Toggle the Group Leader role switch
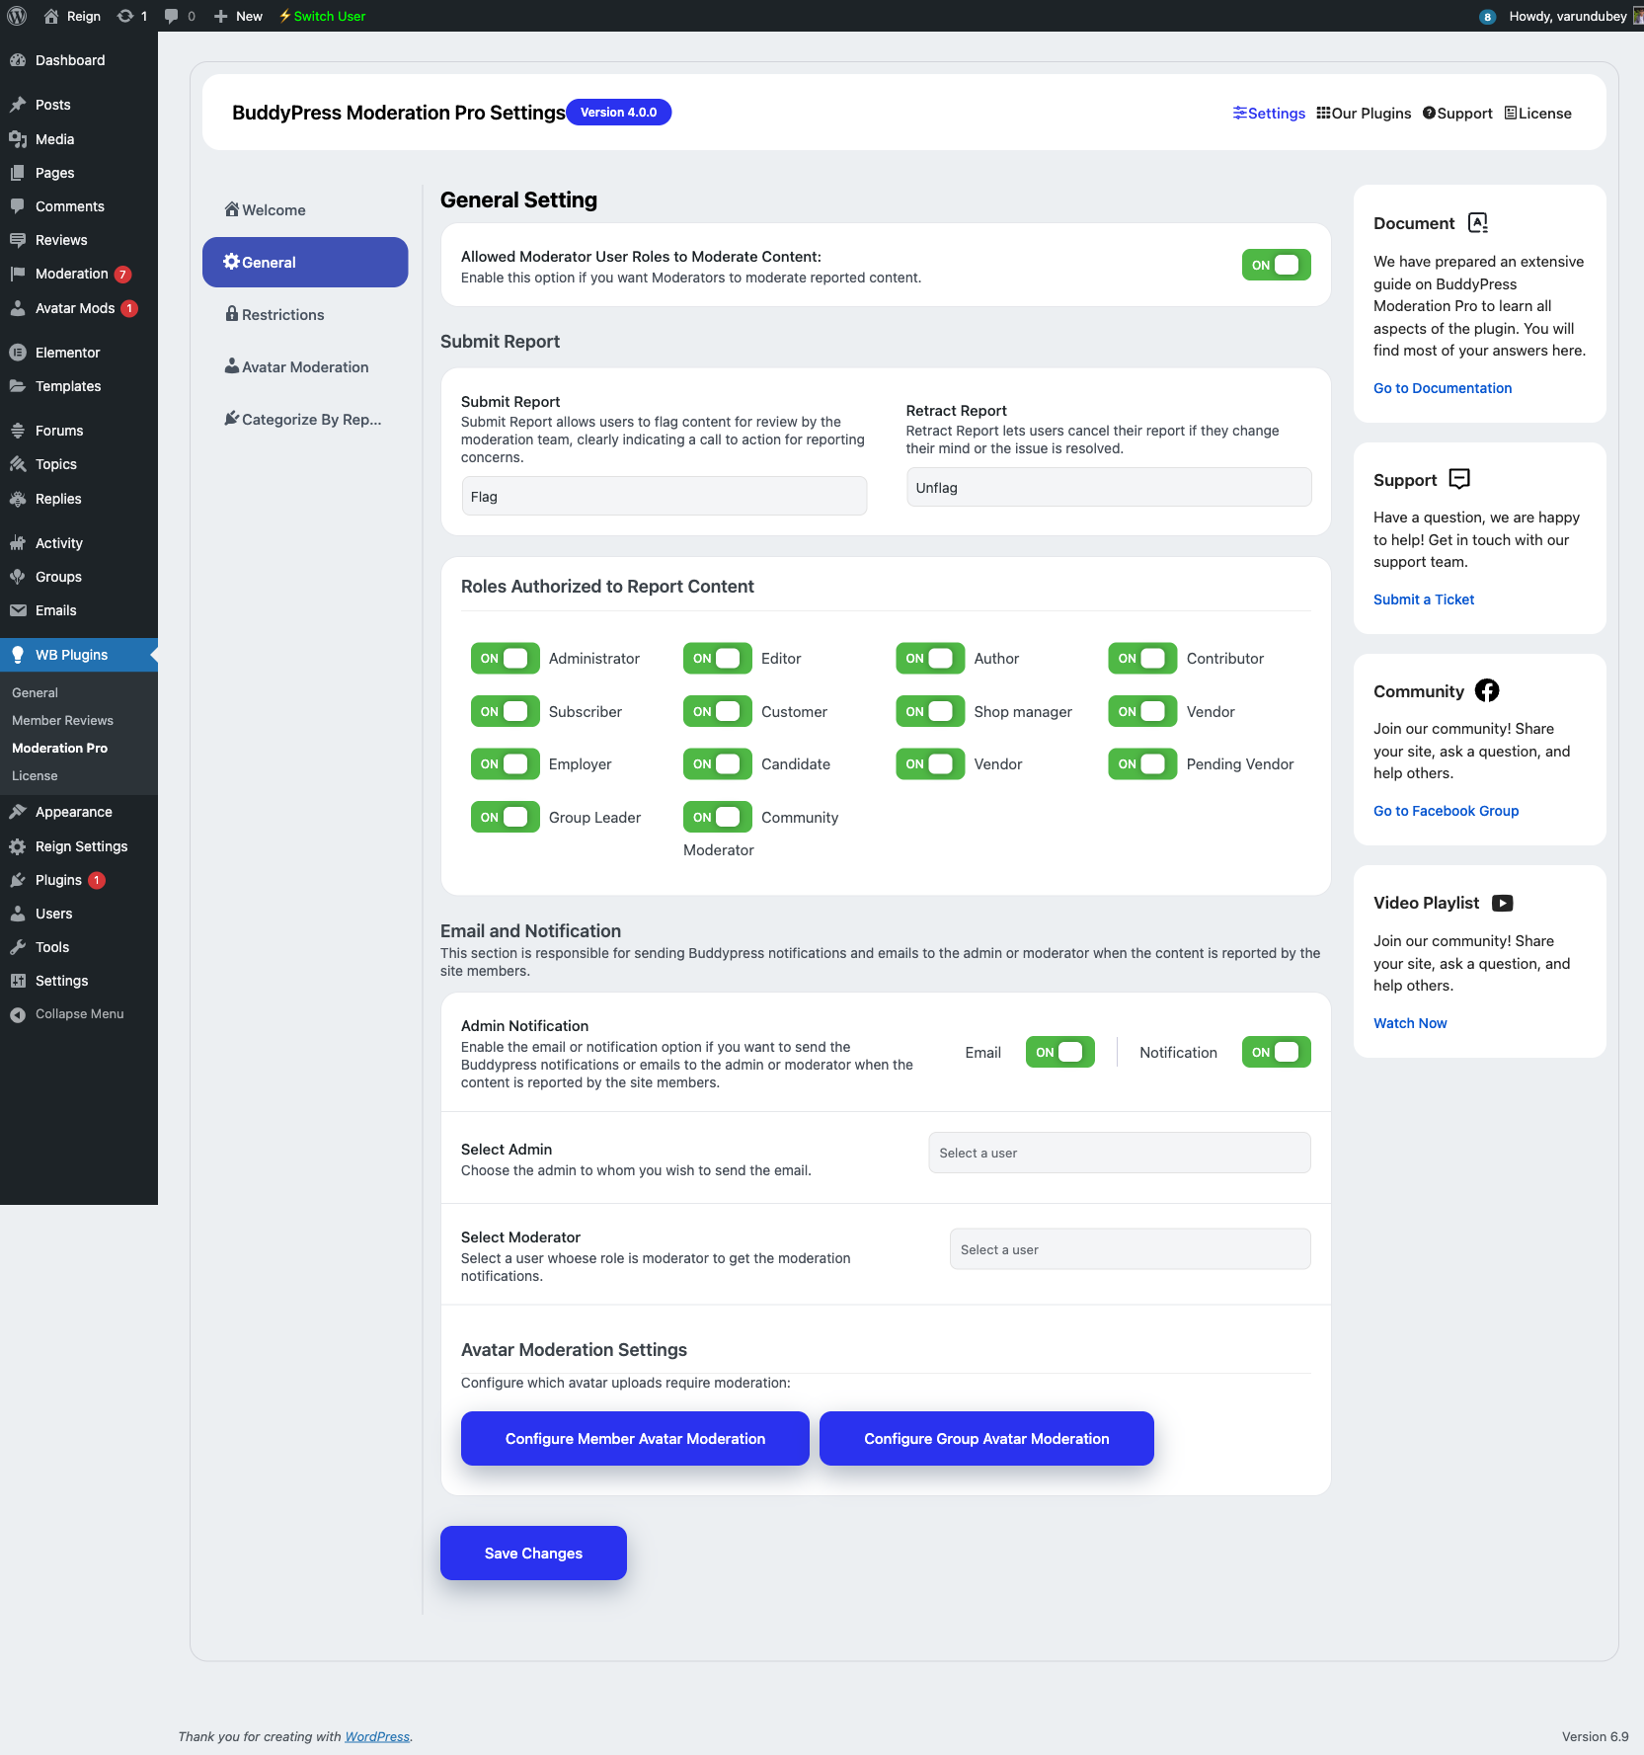This screenshot has height=1755, width=1644. (x=505, y=817)
